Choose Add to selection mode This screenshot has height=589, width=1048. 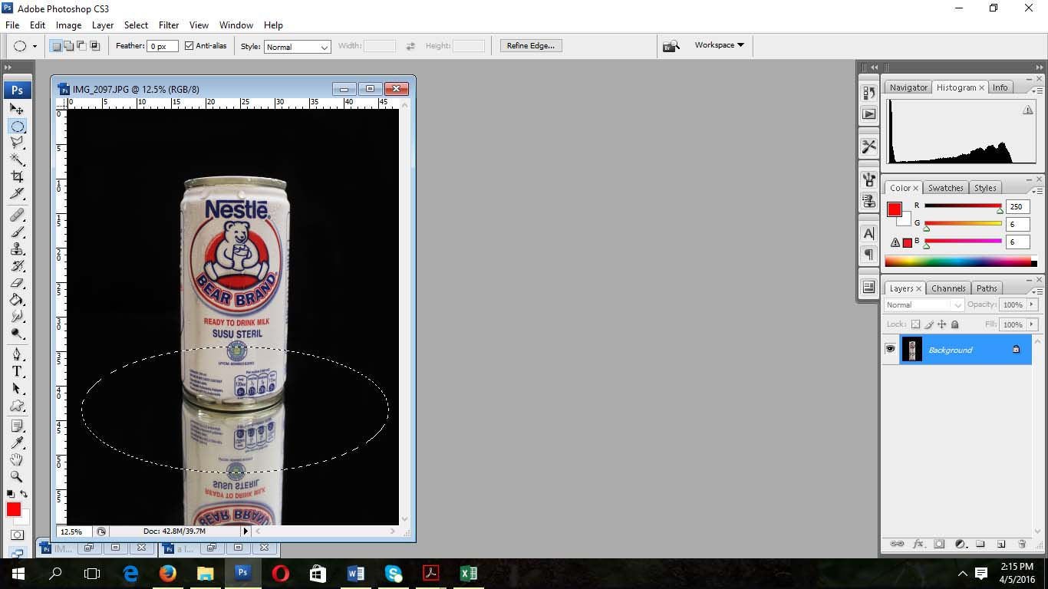(69, 46)
